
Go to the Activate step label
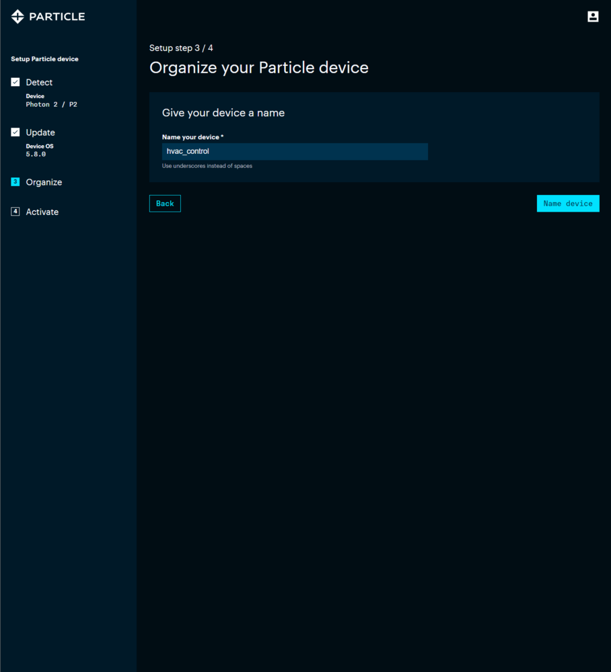coord(42,212)
